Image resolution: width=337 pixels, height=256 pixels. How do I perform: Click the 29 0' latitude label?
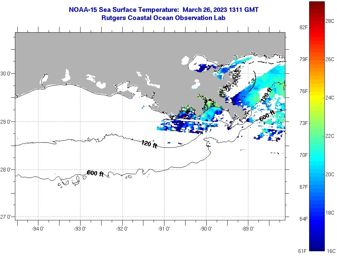[x=5, y=122]
